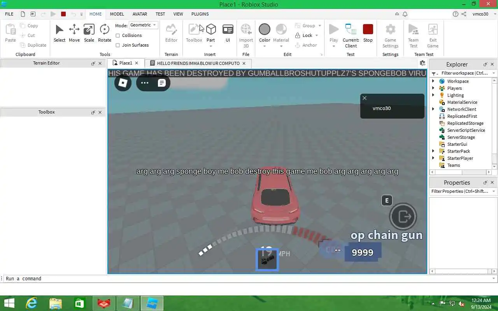This screenshot has width=498, height=311.
Task: Start a Team Test
Action: coord(413,35)
